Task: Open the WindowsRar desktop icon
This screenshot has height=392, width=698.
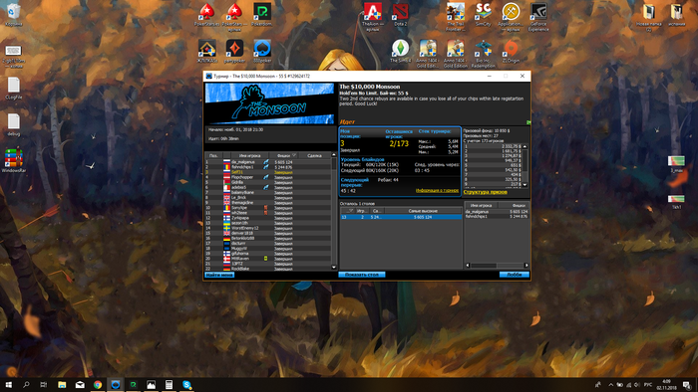Action: (x=14, y=161)
